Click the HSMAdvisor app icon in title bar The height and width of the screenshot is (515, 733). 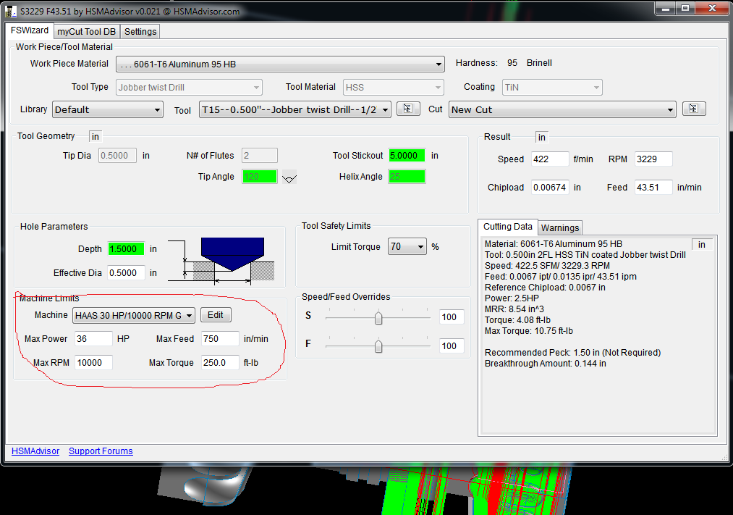[x=11, y=9]
